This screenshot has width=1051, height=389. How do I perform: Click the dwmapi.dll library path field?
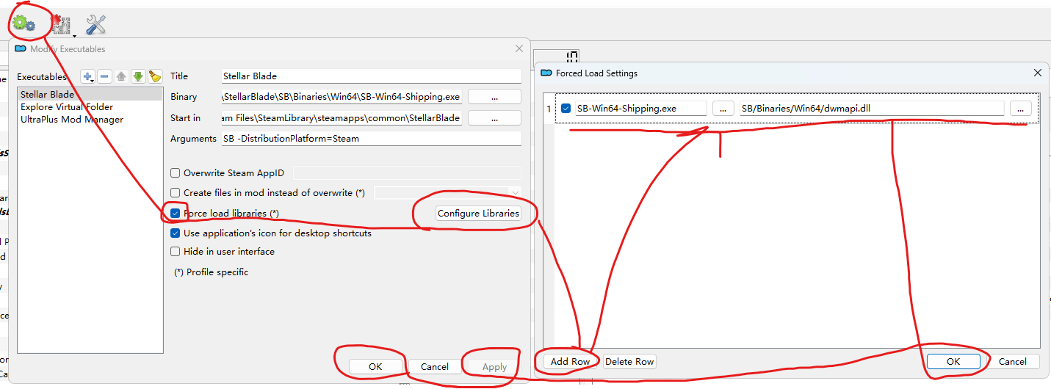click(x=871, y=109)
